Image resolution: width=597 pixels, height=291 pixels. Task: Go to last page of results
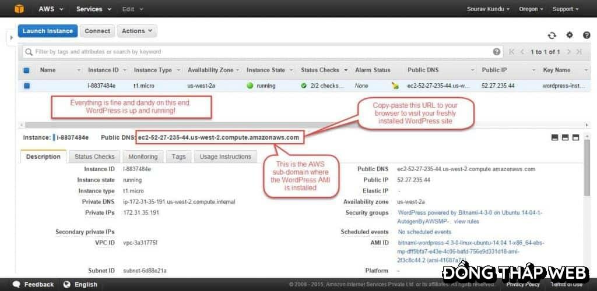click(579, 52)
